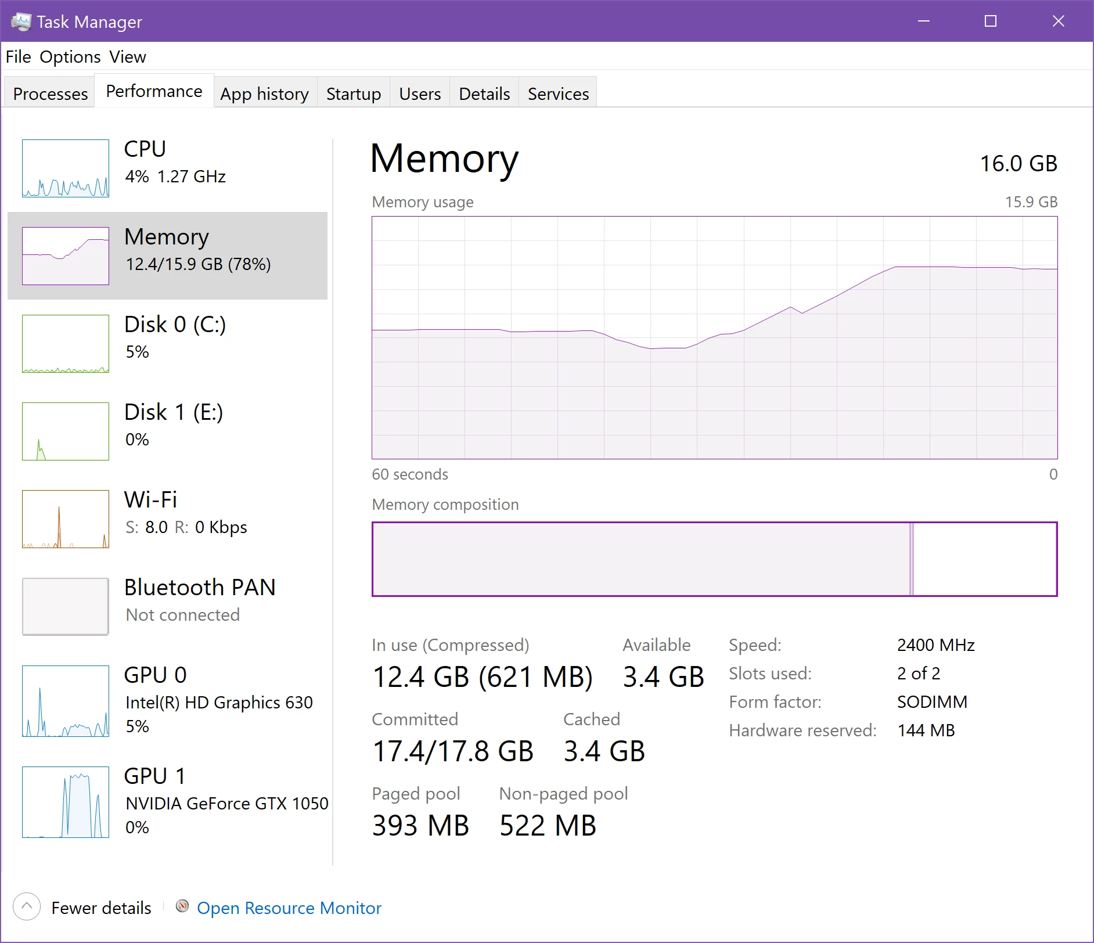This screenshot has width=1094, height=943.
Task: Click the 522 MB non-paged pool value
Action: coord(548,826)
